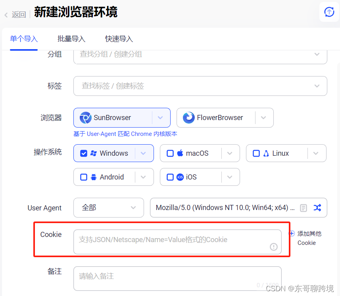Expand SunBrowser version dropdown arrow
Viewport: 340px width, 296px height.
(160, 118)
